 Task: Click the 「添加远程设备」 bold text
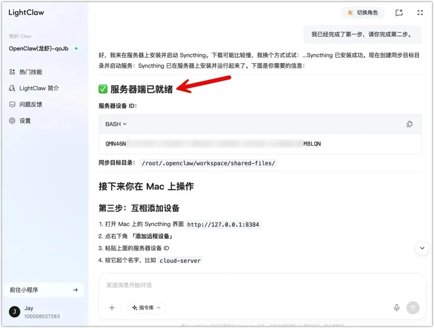pos(151,236)
